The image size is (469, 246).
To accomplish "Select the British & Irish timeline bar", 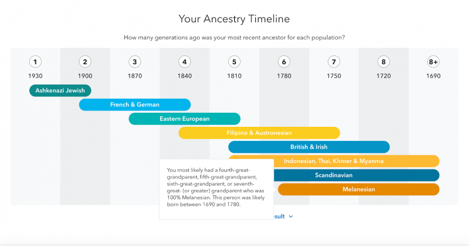I will [x=309, y=147].
